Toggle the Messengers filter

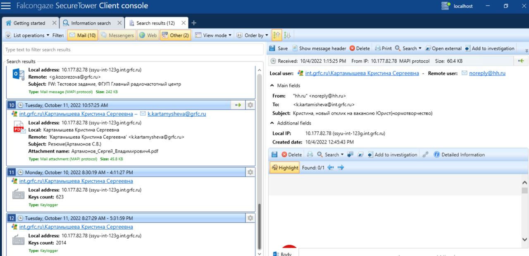coord(117,35)
